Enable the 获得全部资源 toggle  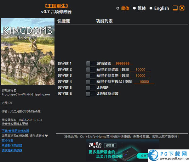coord(90,70)
